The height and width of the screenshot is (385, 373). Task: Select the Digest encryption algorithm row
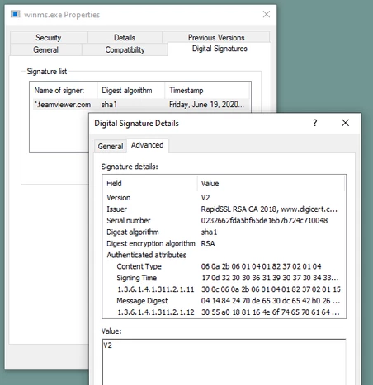[224, 244]
